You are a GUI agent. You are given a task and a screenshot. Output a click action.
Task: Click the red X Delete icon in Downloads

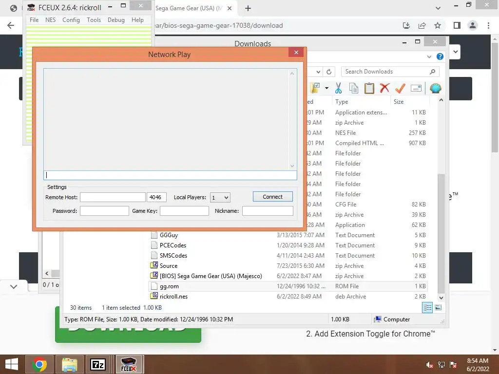384,88
